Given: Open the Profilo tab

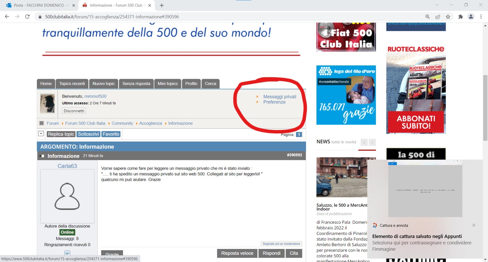Looking at the screenshot, I should pyautogui.click(x=191, y=84).
